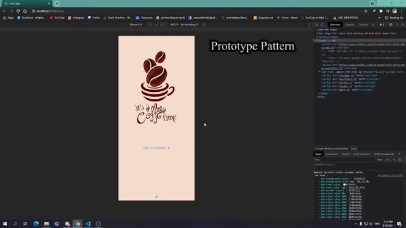The image size is (406, 228).
Task: Open the iPhone X device dropdown
Action: (x=136, y=25)
